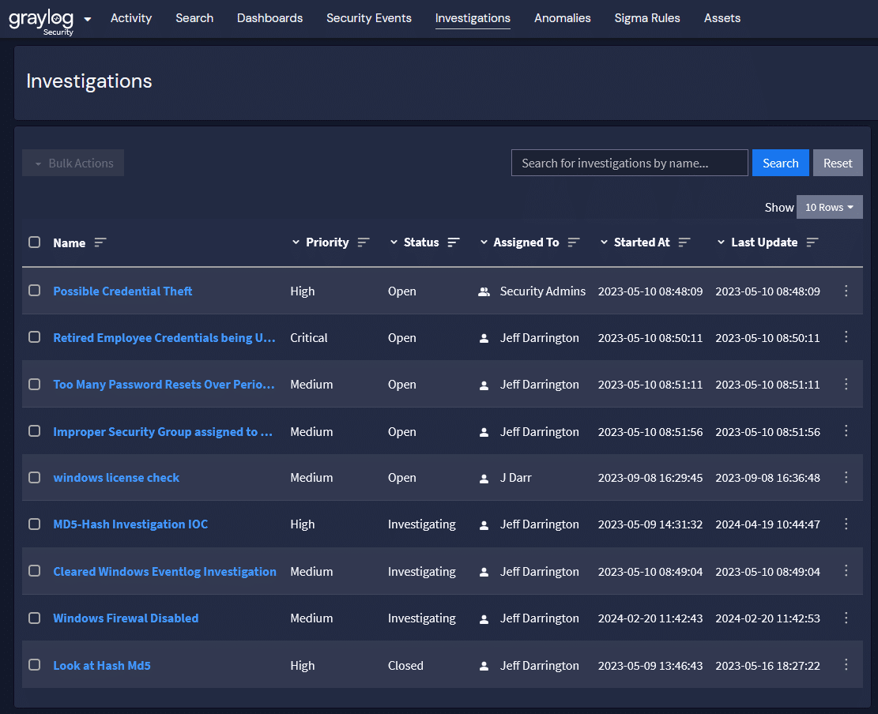Click the sort icon beside Priority column
The image size is (878, 714).
click(363, 242)
